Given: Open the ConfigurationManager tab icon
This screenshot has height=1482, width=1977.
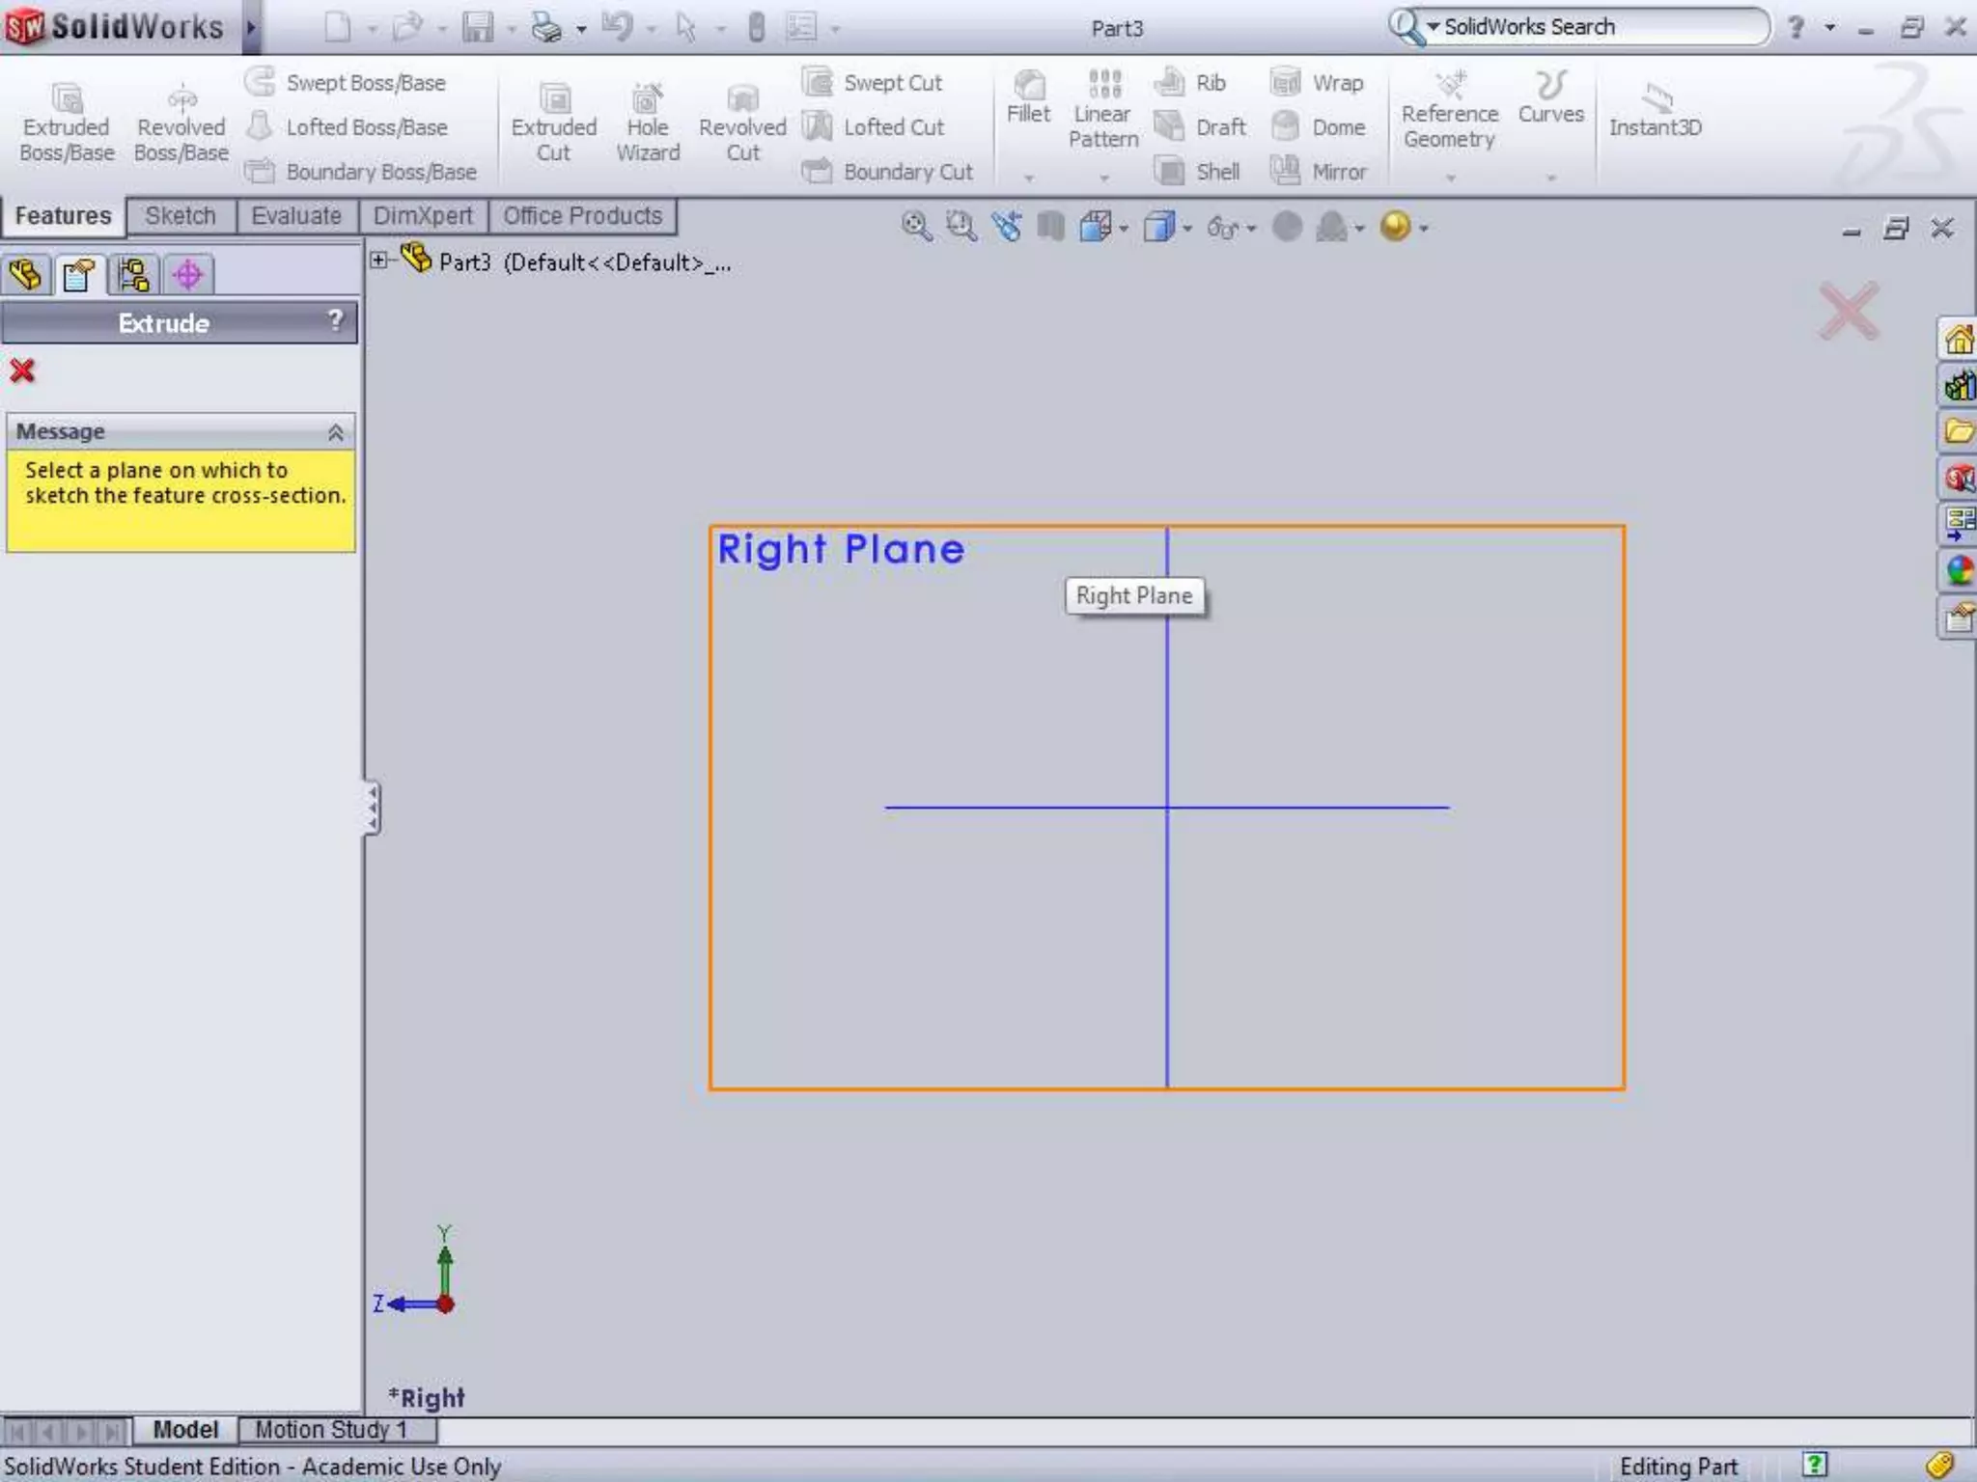Looking at the screenshot, I should [x=133, y=276].
